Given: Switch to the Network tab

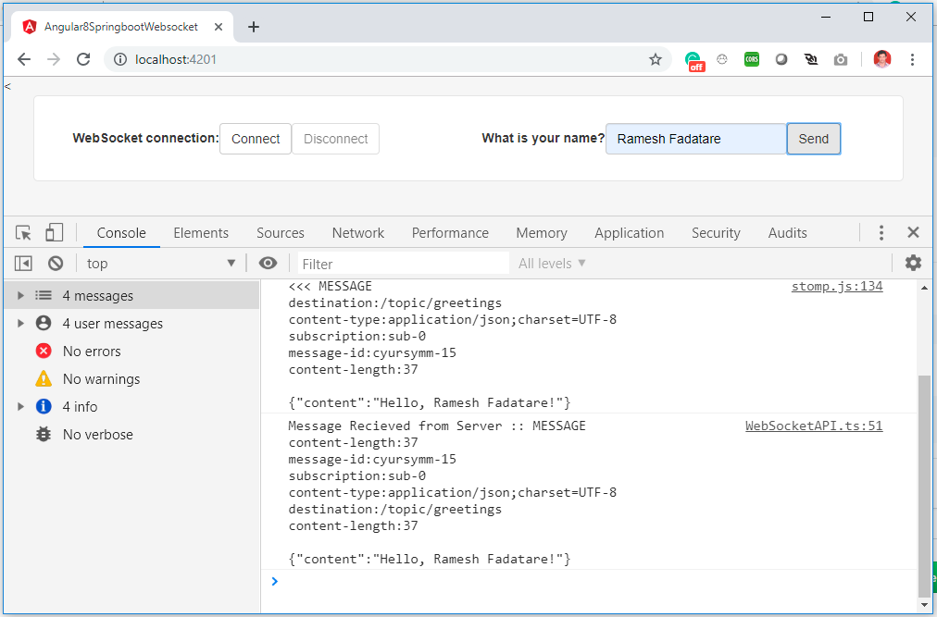Looking at the screenshot, I should pyautogui.click(x=358, y=233).
